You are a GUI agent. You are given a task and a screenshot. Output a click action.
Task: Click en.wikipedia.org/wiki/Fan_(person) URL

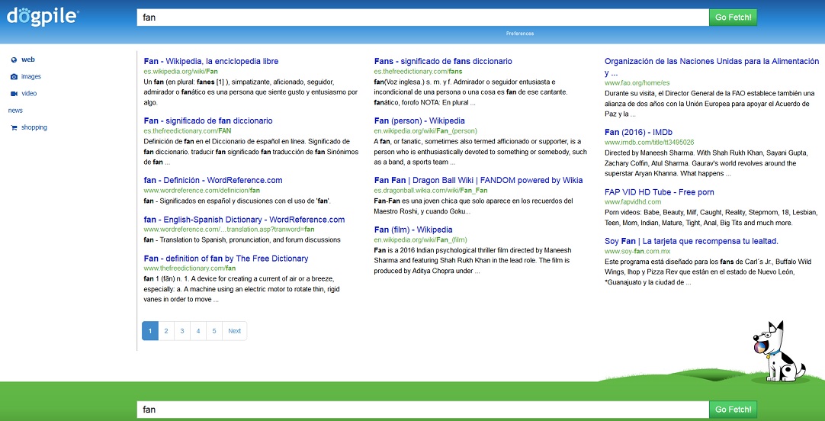point(425,130)
